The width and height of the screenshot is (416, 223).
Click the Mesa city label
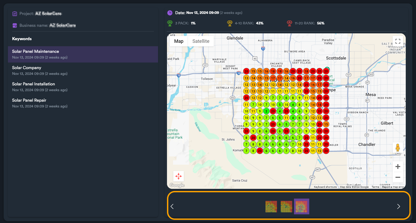(371, 95)
